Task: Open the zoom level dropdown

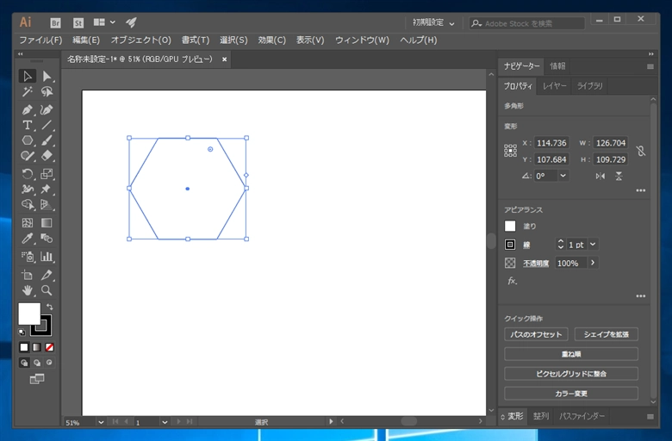Action: coord(101,422)
